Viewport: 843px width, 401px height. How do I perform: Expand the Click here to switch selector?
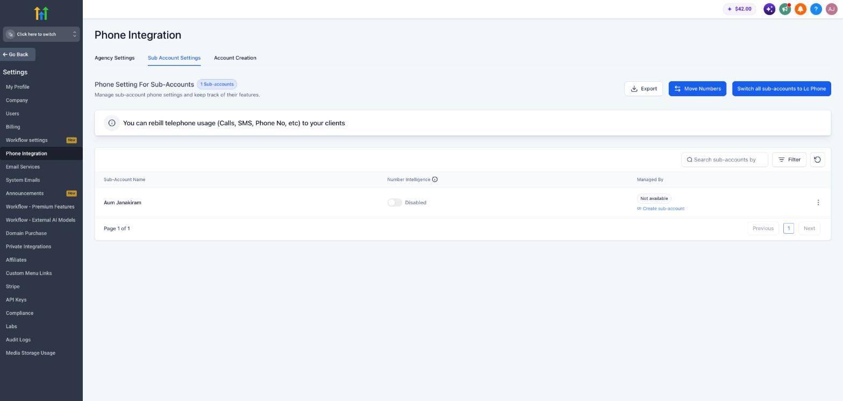[x=41, y=34]
